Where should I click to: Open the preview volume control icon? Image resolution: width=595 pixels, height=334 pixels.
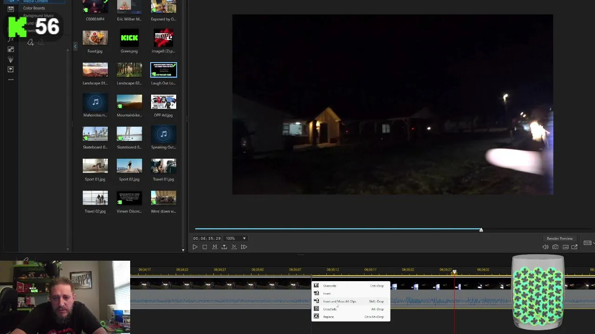tap(545, 247)
